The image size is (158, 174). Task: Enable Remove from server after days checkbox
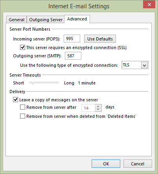point(22,107)
